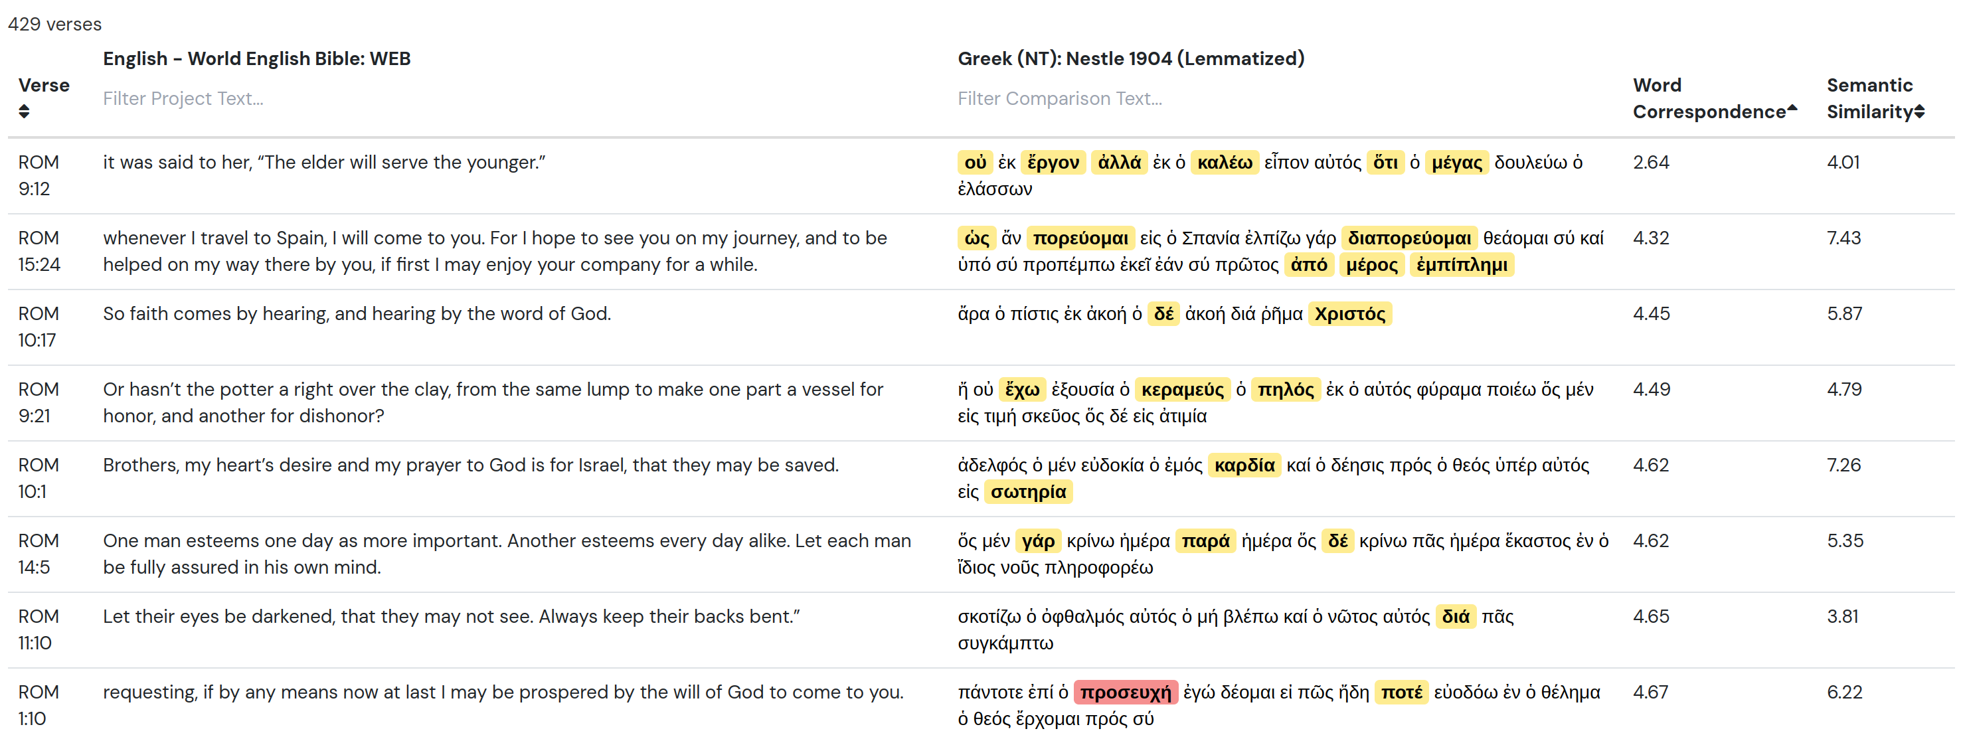Click the Verse column header
Viewport: 1961px width, 741px height.
pos(44,85)
